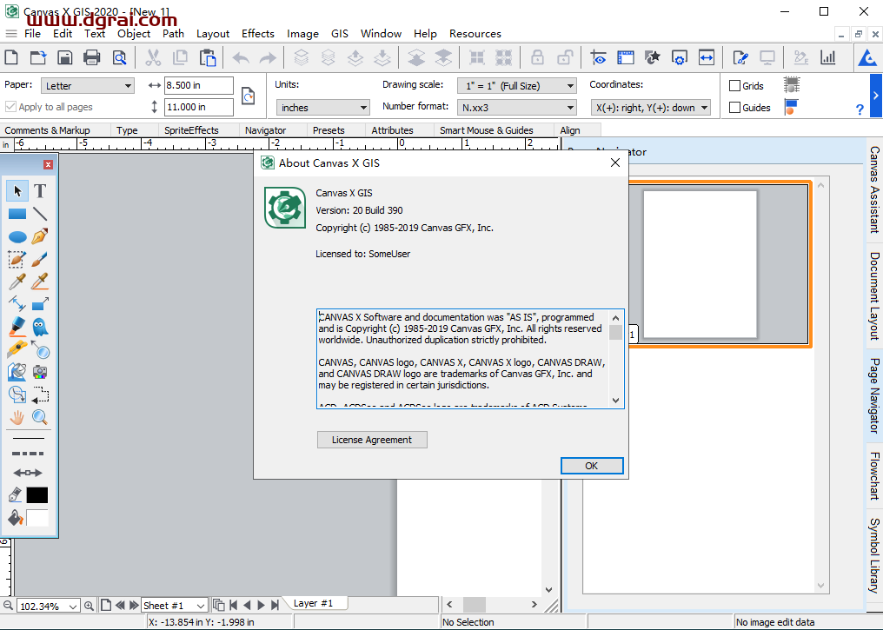
Task: Expand the blue properties bar arrow
Action: coord(876,96)
